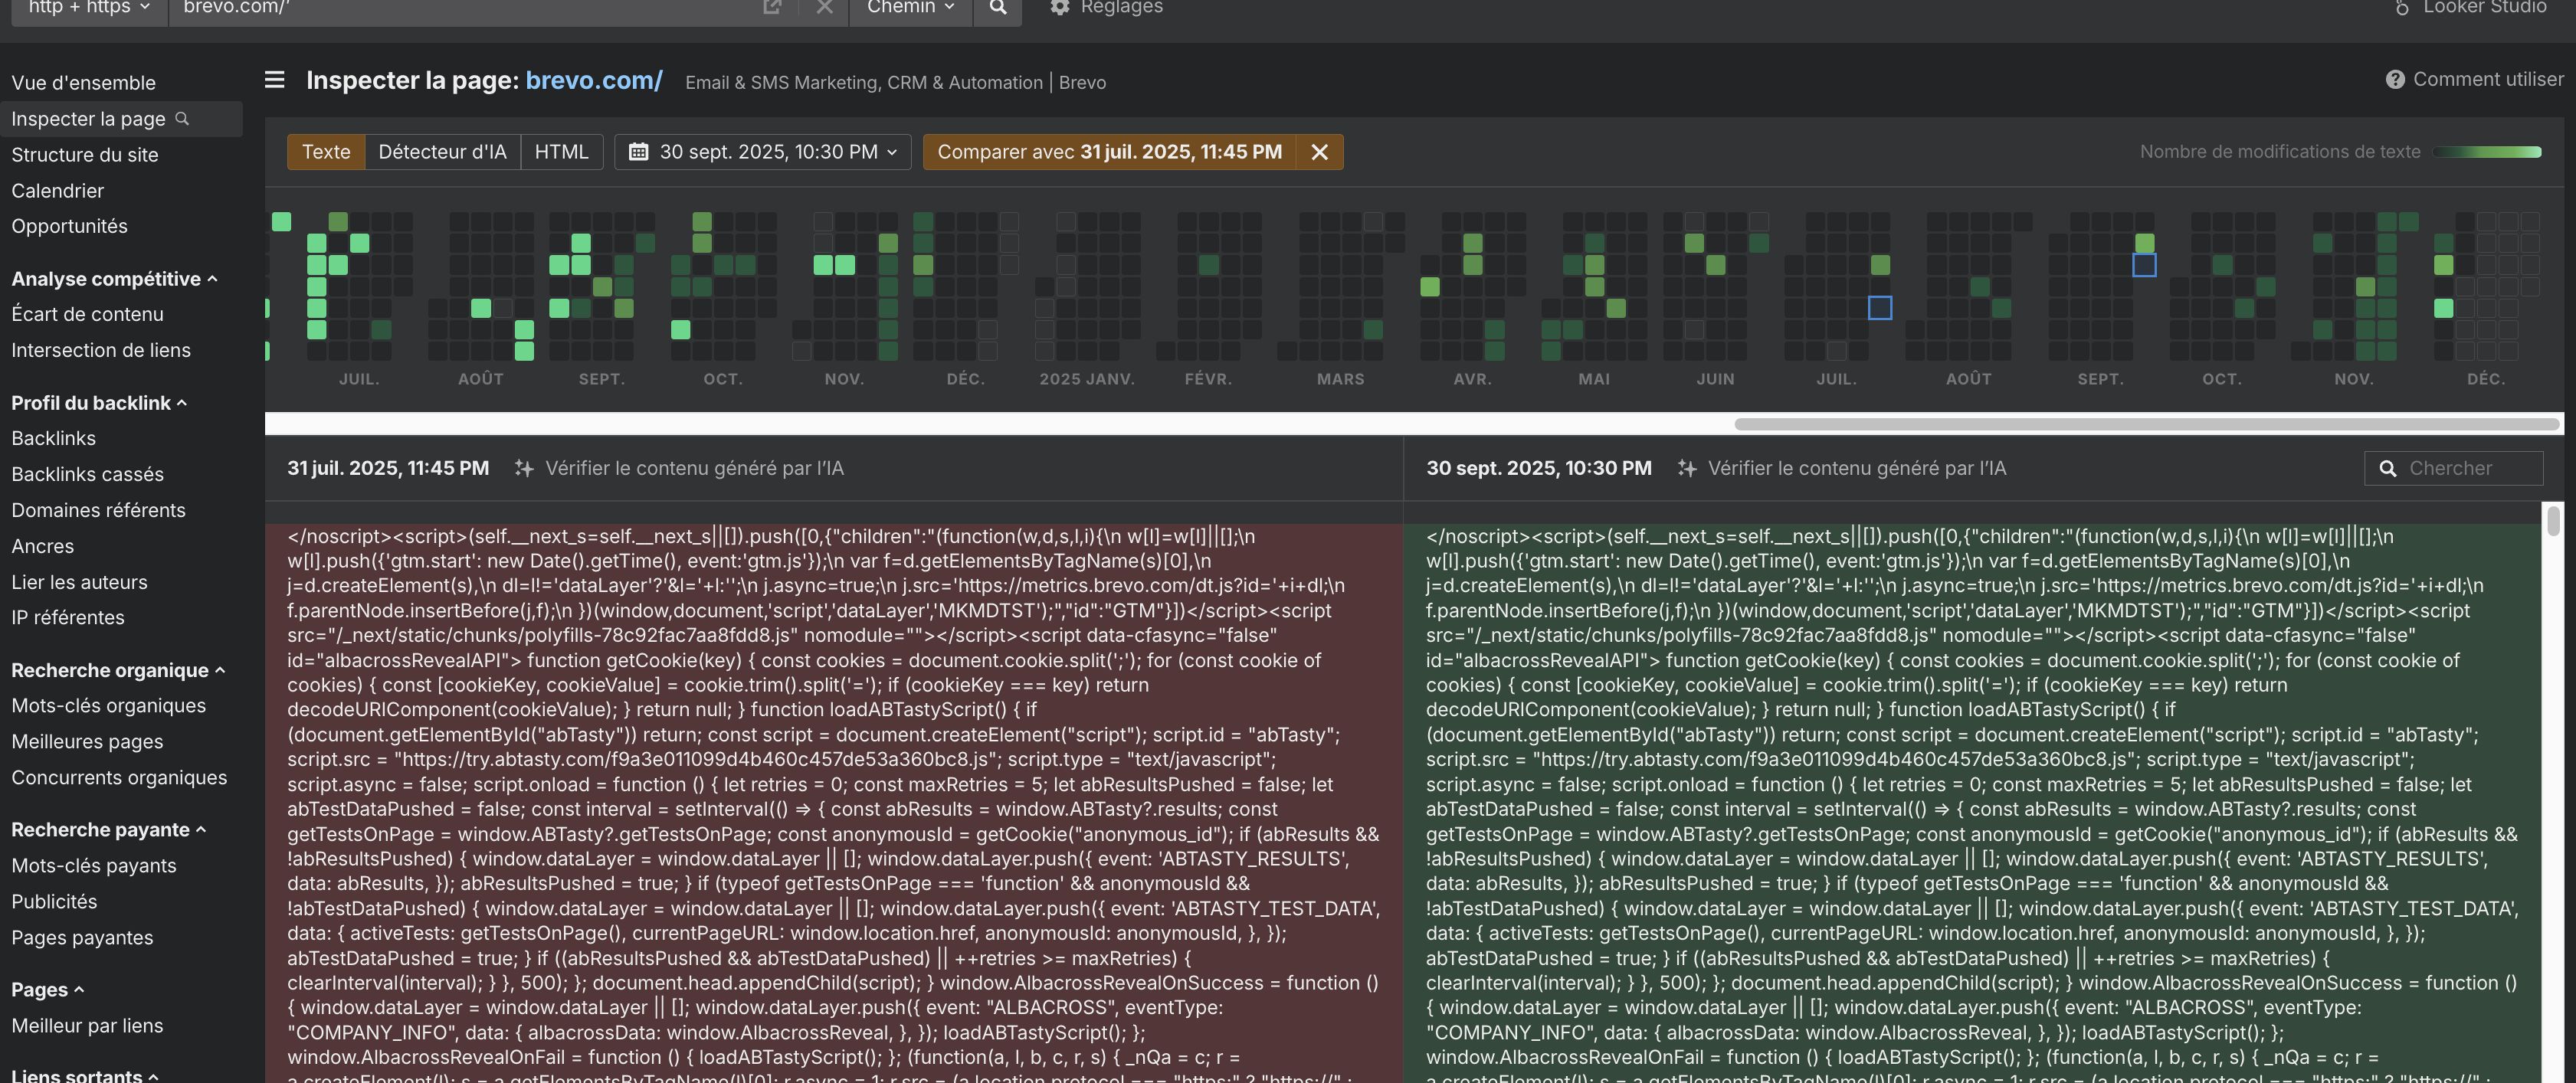Switch to HTML view mode

561,152
